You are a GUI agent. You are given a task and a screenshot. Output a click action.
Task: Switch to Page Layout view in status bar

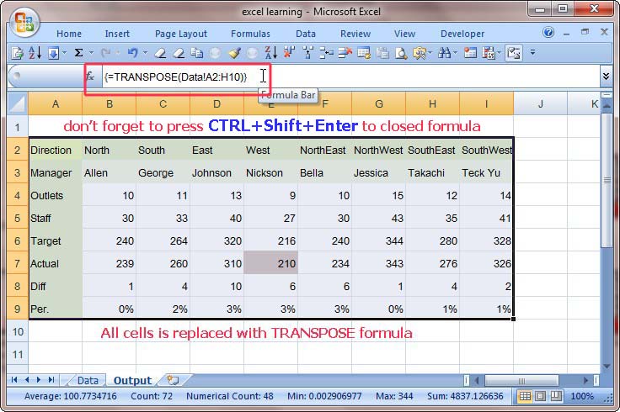tap(541, 396)
